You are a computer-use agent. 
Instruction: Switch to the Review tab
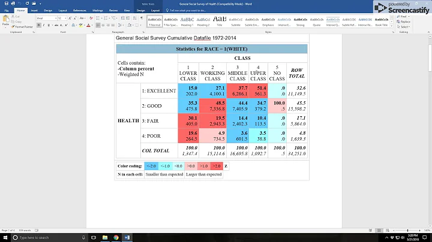click(113, 10)
